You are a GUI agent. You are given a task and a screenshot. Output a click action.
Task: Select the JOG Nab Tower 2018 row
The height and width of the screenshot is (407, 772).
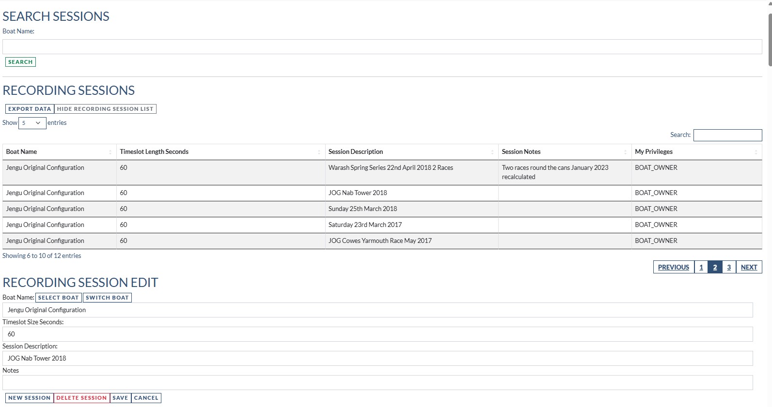click(358, 193)
